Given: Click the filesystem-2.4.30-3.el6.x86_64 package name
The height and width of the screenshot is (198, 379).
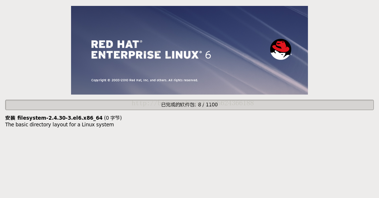Looking at the screenshot, I should coord(60,118).
